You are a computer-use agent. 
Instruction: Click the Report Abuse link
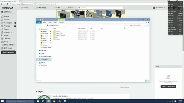pyautogui.click(x=124, y=87)
